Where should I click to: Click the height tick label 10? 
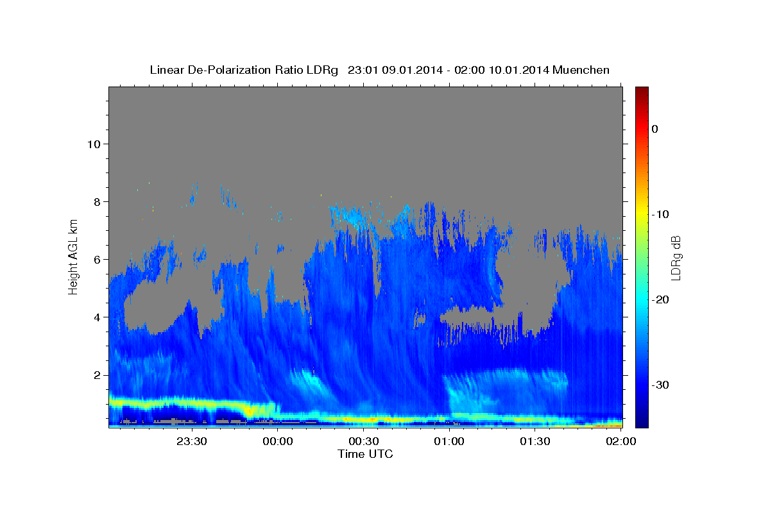tap(93, 144)
